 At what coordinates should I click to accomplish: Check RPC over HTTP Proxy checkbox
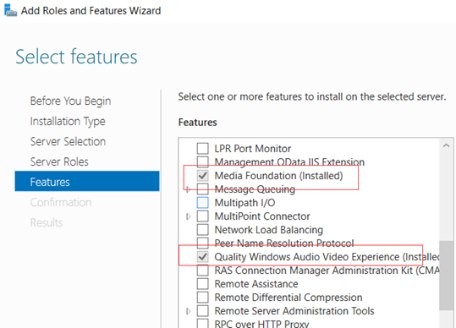click(x=203, y=324)
